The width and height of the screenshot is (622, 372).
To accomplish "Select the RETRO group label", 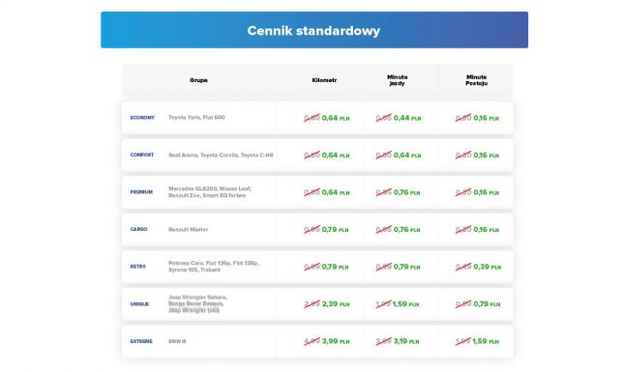I will [138, 267].
